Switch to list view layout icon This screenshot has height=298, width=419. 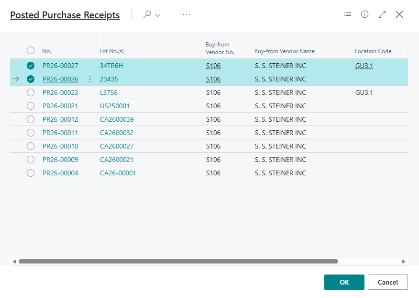[347, 15]
